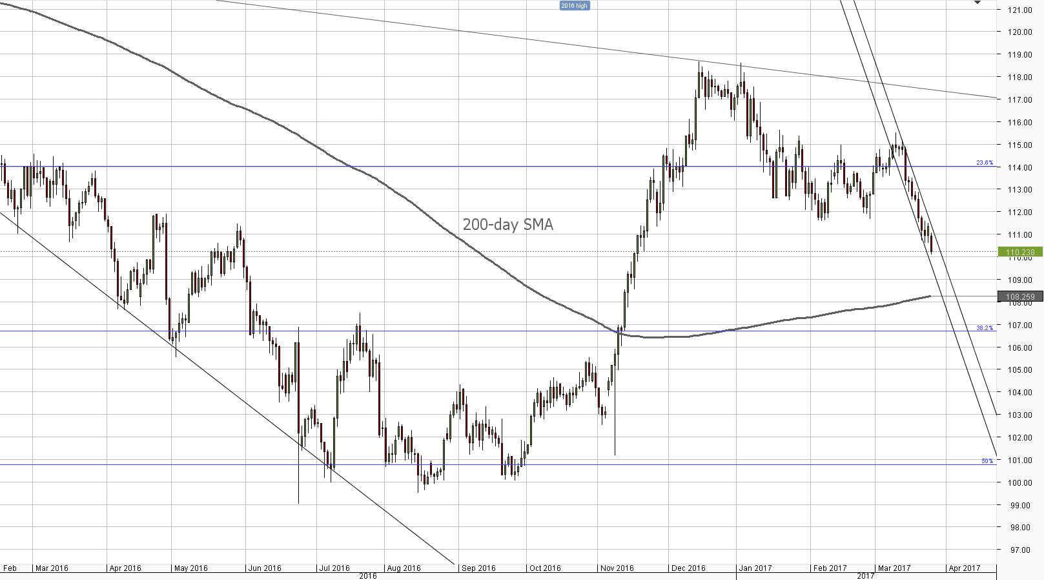Click the 121.00 price axis label

(x=1020, y=10)
